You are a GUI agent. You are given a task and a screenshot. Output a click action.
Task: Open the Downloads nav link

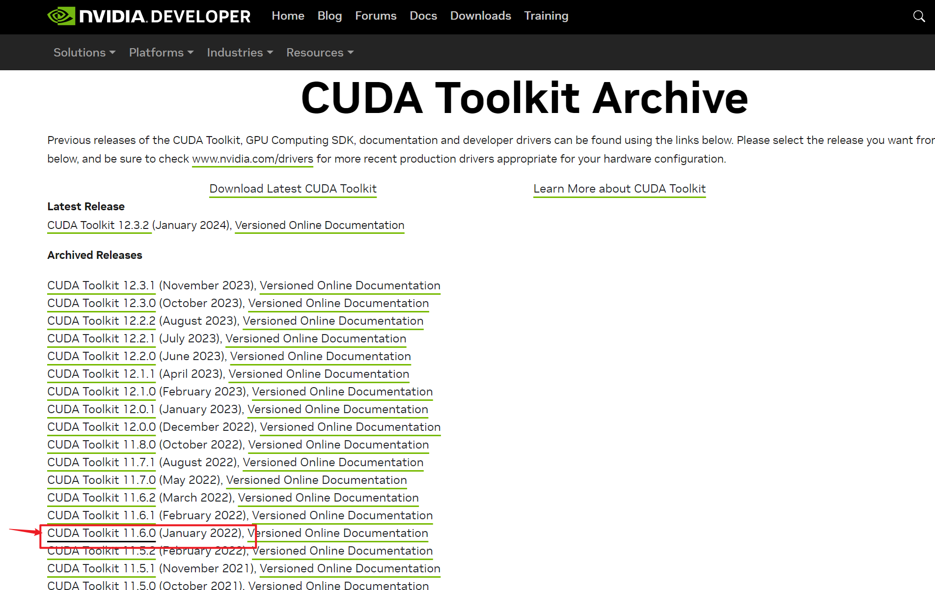480,16
